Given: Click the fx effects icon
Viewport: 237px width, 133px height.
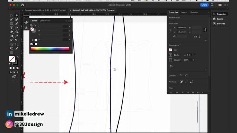Looking at the screenshot, I should [x=171, y=66].
